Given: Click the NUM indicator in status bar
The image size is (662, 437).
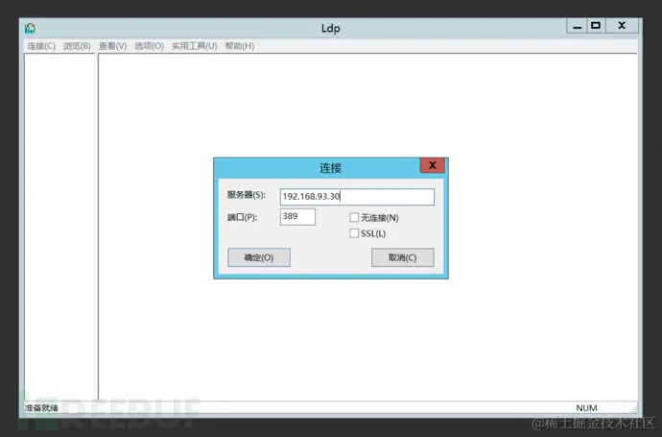Looking at the screenshot, I should (586, 408).
